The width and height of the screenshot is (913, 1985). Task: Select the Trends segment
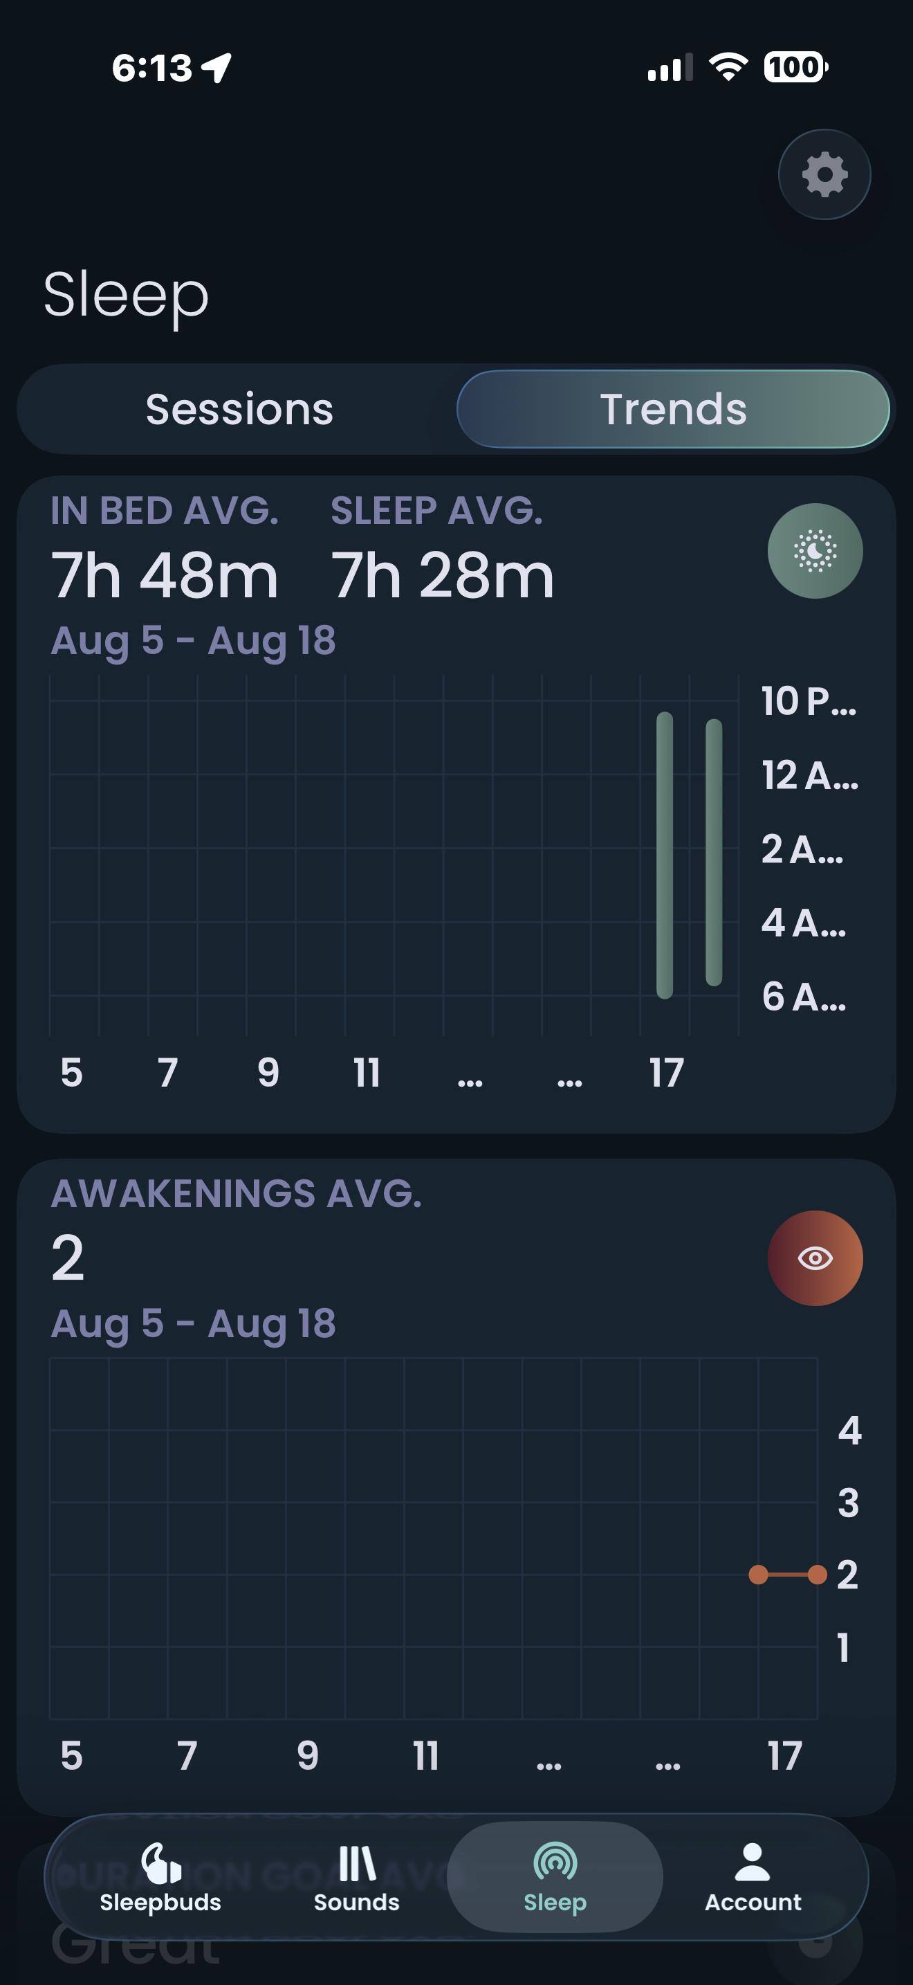point(674,409)
